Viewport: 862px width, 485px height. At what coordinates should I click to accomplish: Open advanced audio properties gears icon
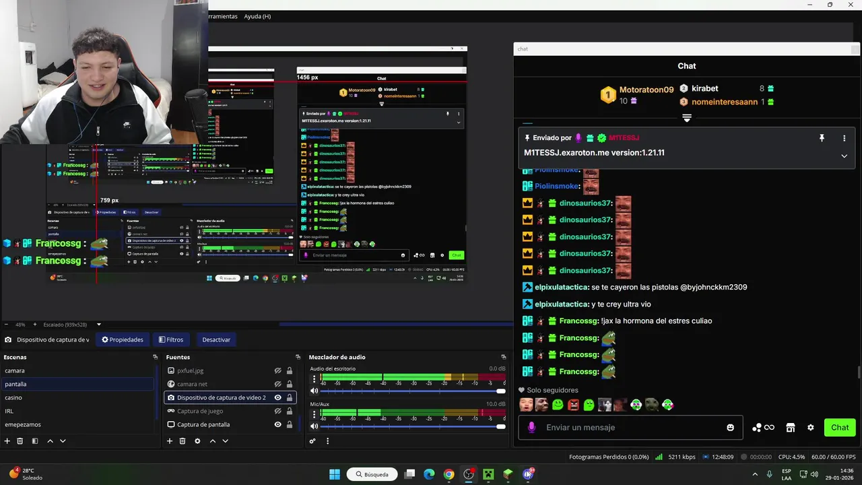click(x=312, y=441)
